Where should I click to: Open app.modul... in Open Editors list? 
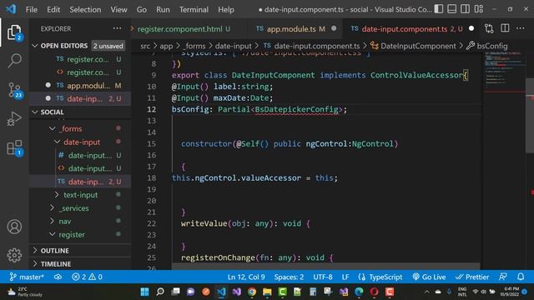(x=80, y=85)
